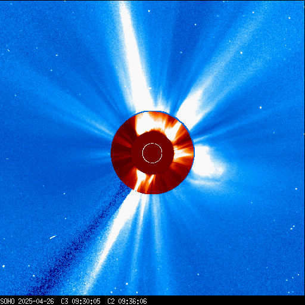This screenshot has width=305, height=305.
Task: Select the SOHO label in the caption
Action: tap(7, 301)
